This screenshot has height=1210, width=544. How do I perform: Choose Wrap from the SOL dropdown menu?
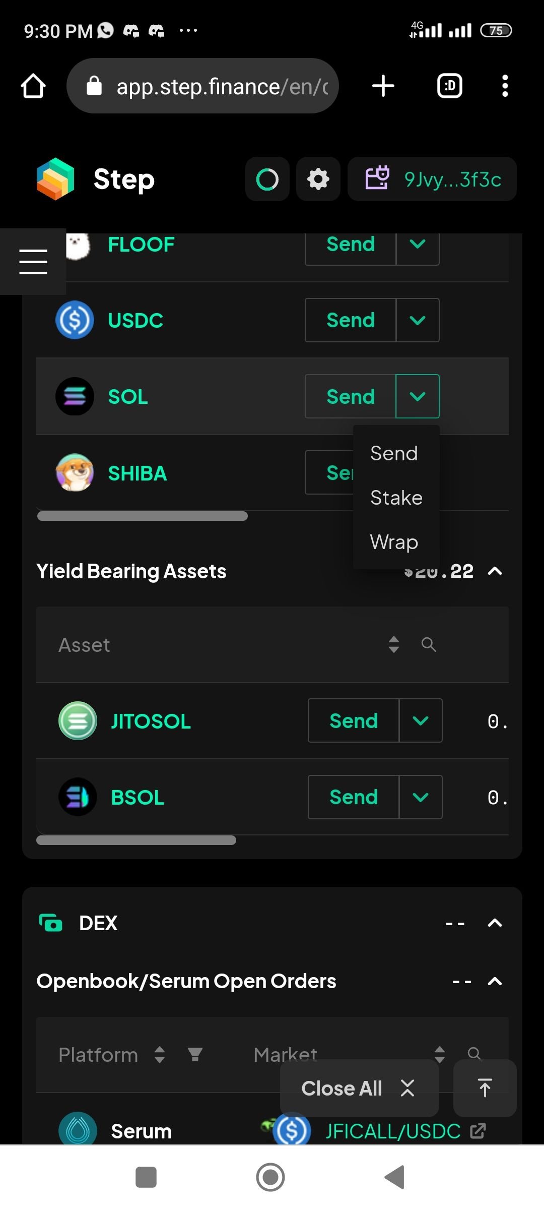click(x=394, y=542)
